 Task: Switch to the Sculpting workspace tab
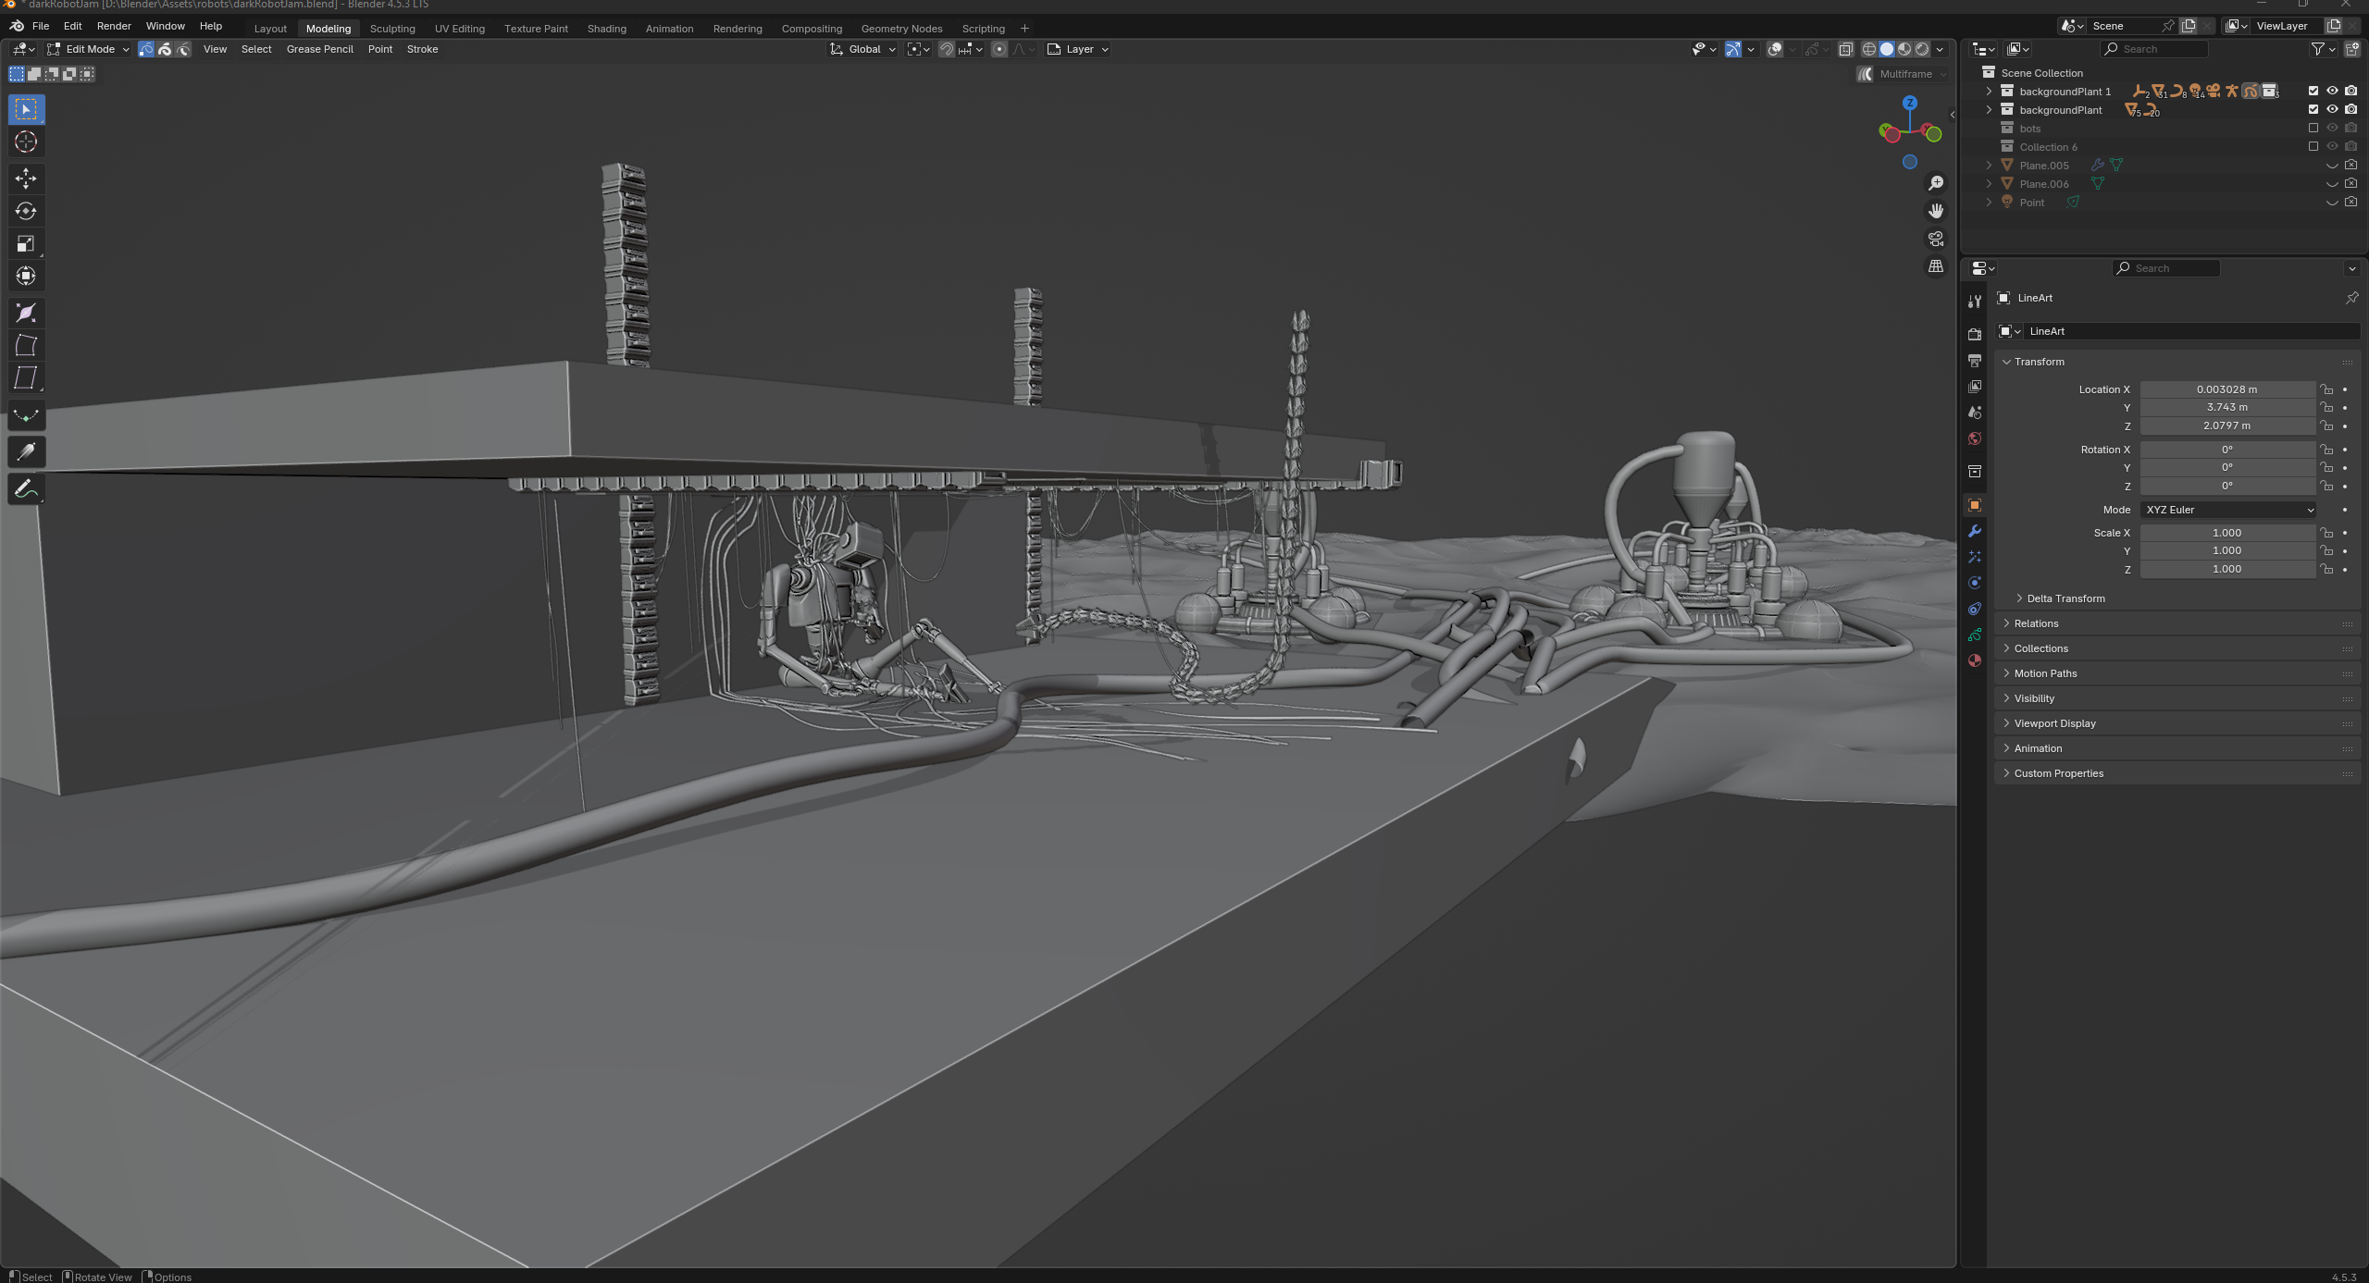pyautogui.click(x=392, y=29)
